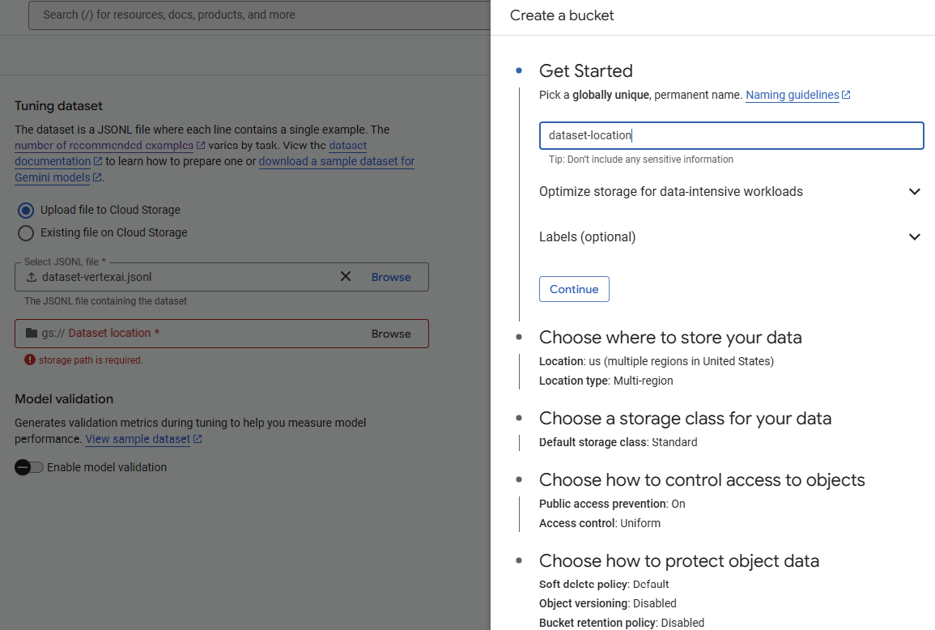Click external link icon beside View sample dataset

click(x=198, y=439)
